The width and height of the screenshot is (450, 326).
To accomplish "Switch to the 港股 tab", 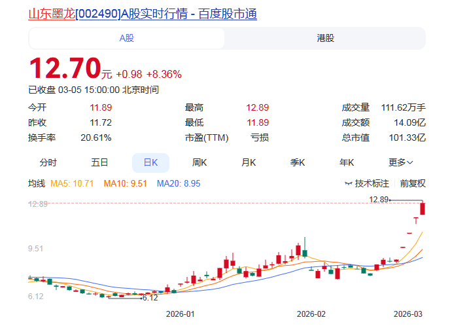I will tap(325, 38).
